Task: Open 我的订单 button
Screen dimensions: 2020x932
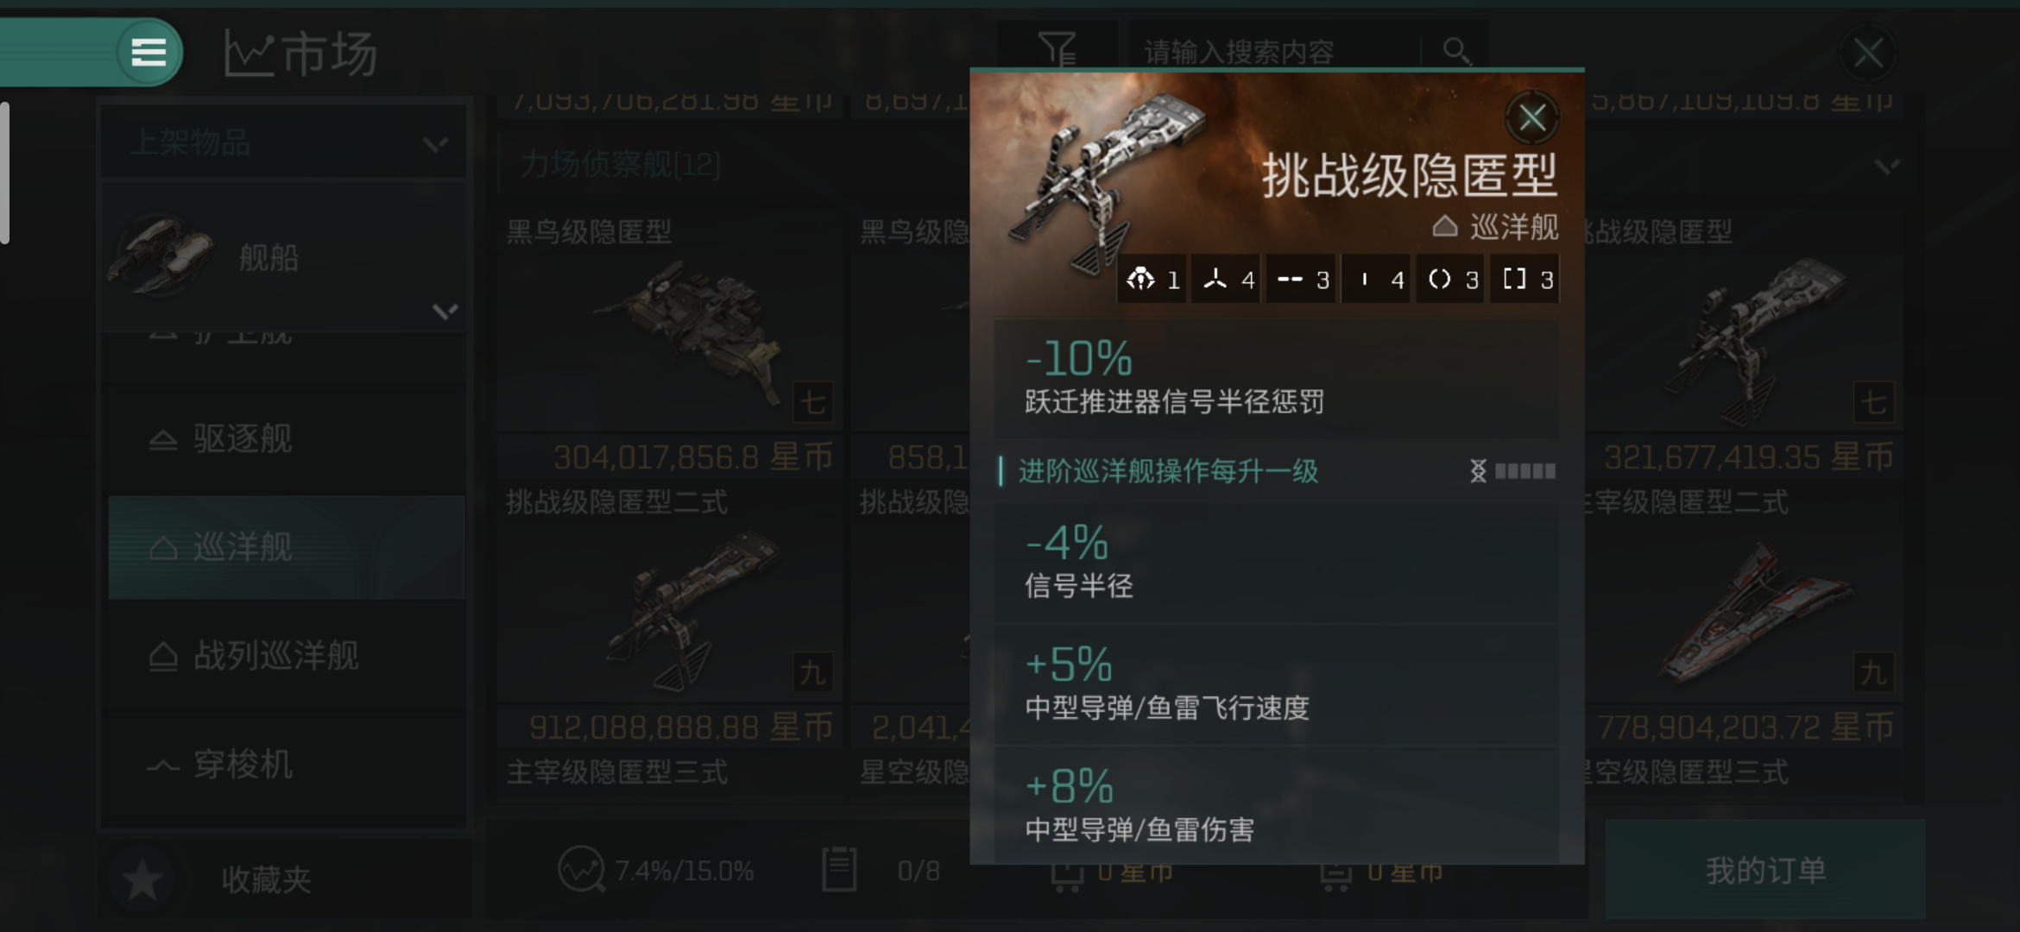Action: click(x=1765, y=870)
